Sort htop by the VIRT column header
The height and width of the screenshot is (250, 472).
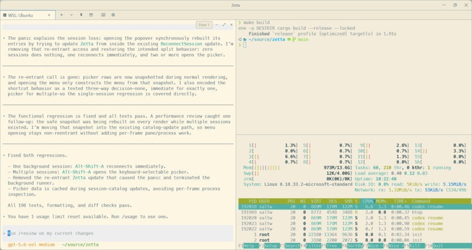pyautogui.click(x=316, y=201)
